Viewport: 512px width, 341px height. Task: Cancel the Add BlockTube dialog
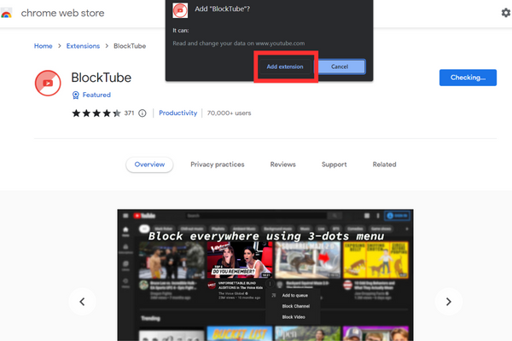(340, 66)
